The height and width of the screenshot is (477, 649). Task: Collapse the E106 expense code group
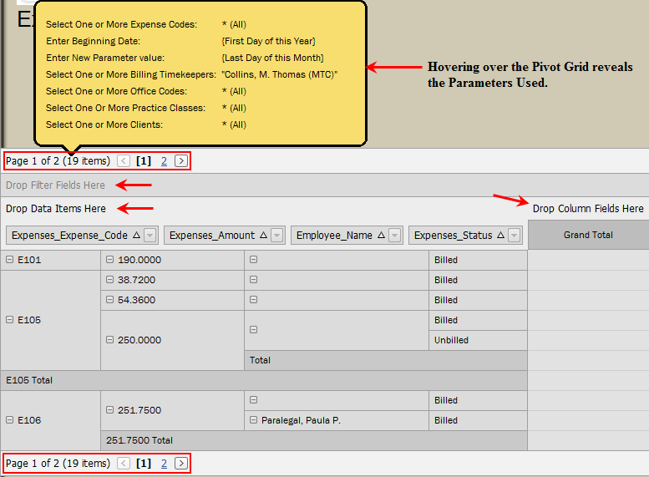coord(9,420)
